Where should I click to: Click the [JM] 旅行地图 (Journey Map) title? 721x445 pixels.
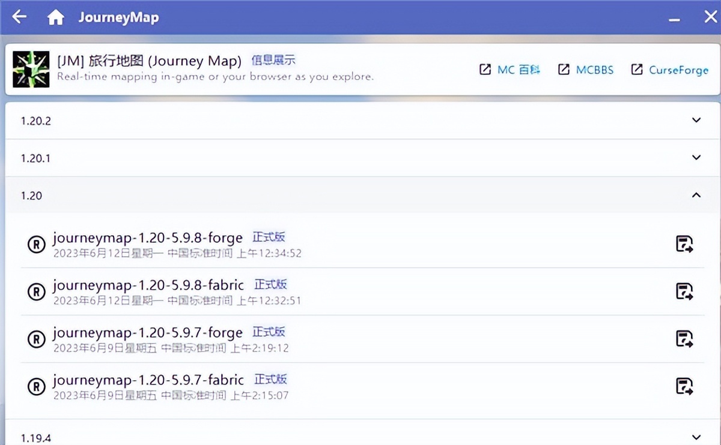pos(149,61)
